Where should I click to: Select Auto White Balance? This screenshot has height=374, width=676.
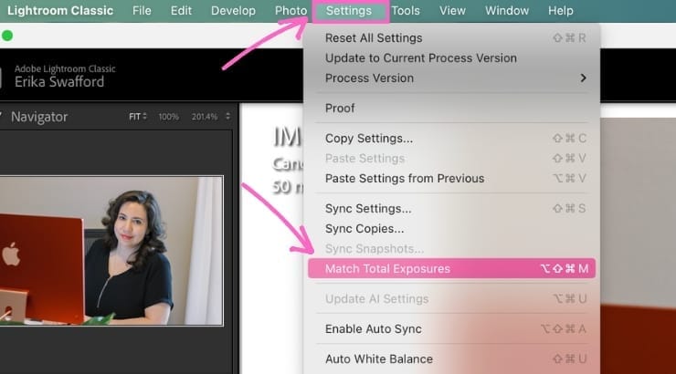point(452,358)
